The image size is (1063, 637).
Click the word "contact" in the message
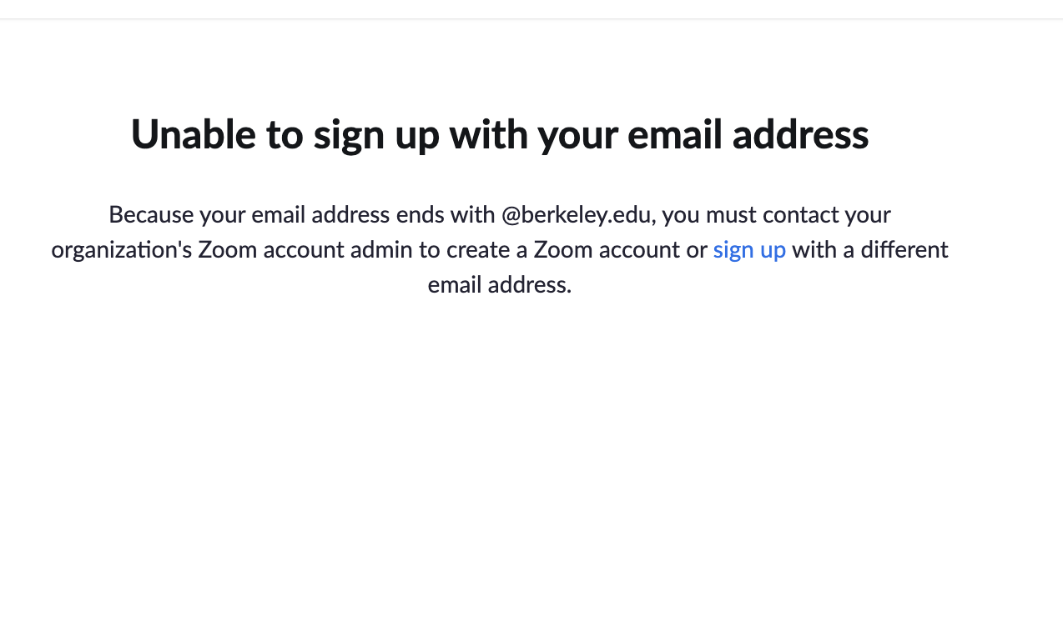click(800, 215)
